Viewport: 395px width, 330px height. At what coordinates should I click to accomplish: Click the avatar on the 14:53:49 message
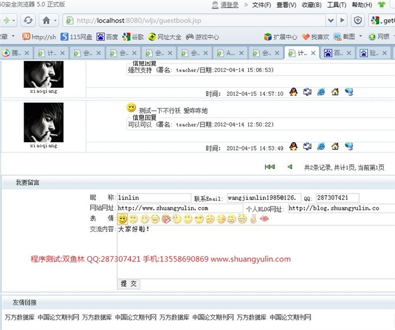pos(44,122)
